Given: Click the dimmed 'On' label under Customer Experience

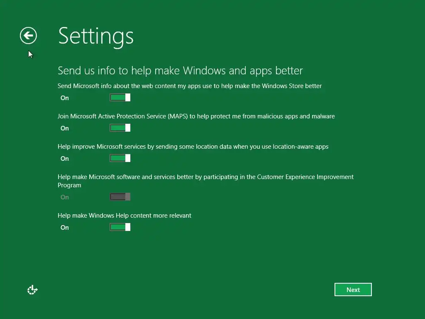Looking at the screenshot, I should coord(64,197).
